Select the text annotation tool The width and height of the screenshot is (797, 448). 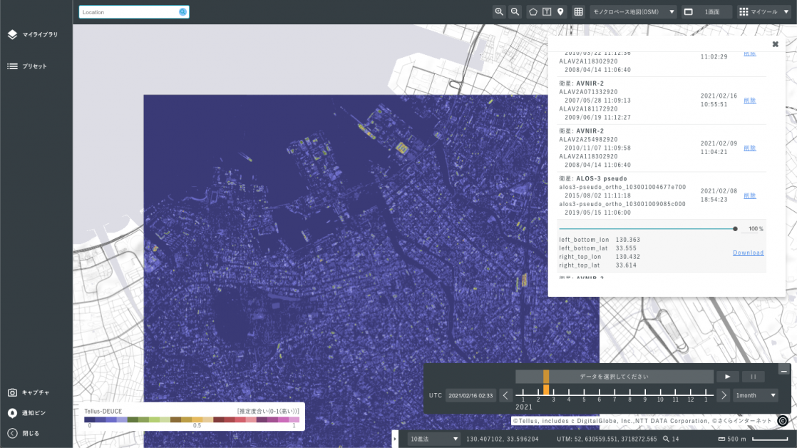tap(547, 11)
